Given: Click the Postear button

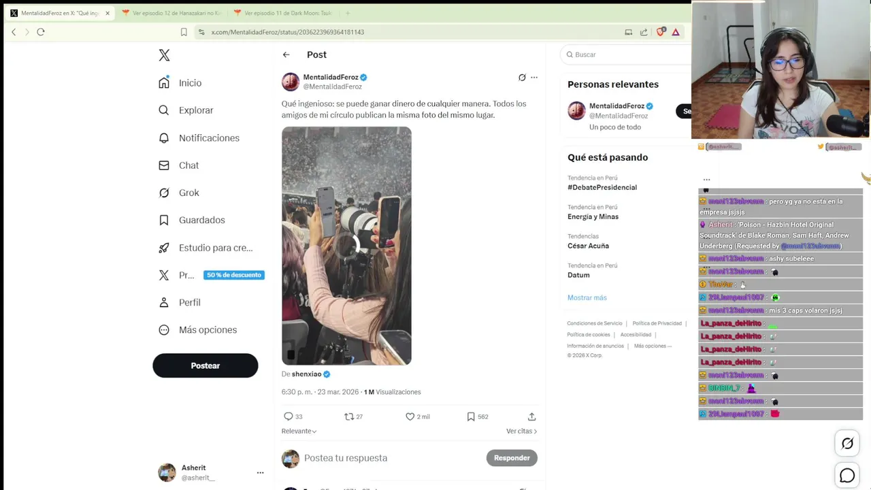Looking at the screenshot, I should click(x=206, y=365).
